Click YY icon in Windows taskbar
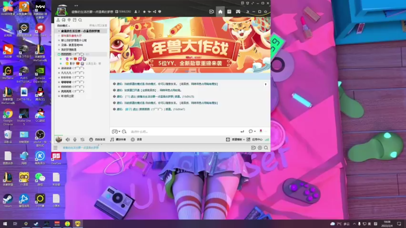The image size is (406, 228). (78, 223)
